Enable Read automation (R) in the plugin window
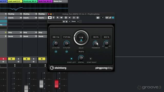The width and height of the screenshot is (164, 92). click(x=57, y=18)
